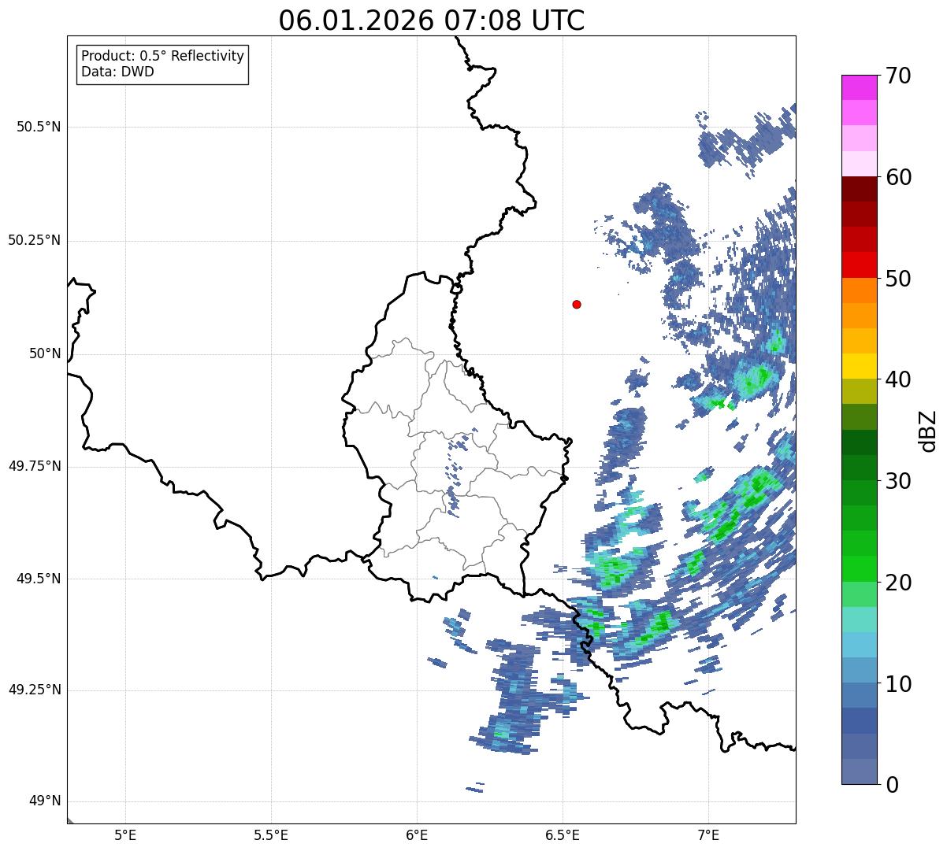Click the orange swatch just below 50 dBZ
The image size is (947, 851).
pos(860,290)
